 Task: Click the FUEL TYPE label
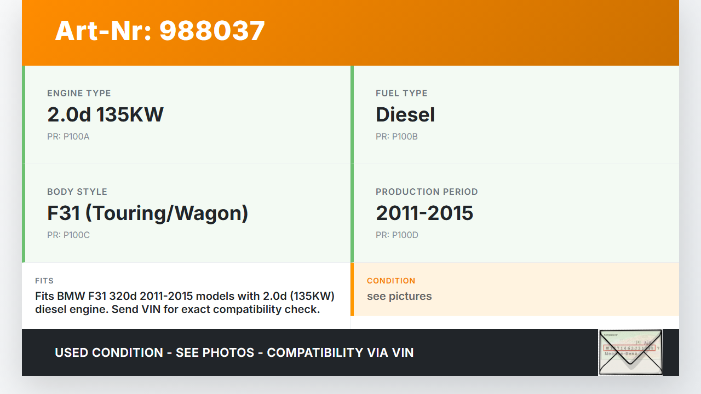pos(401,94)
